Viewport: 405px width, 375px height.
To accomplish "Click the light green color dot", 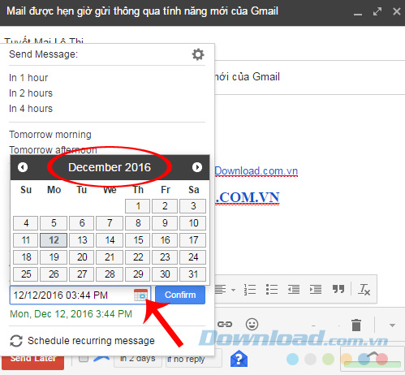I will click(328, 360).
